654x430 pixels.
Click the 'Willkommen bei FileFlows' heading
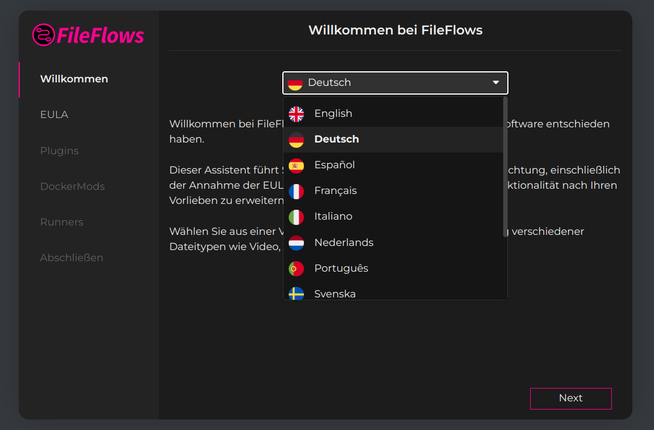(396, 30)
